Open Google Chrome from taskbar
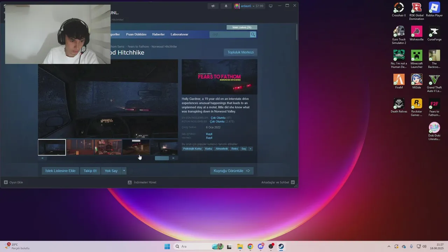The height and width of the screenshot is (252, 448). point(250,246)
